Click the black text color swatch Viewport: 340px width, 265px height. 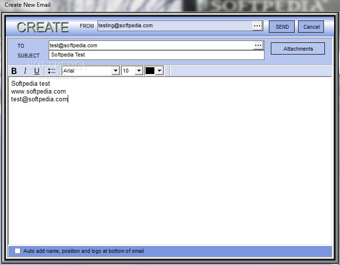pyautogui.click(x=150, y=71)
